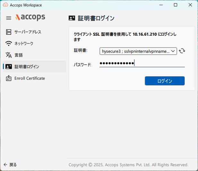Click the Wi-Fi network icon in sidebar

point(9,43)
